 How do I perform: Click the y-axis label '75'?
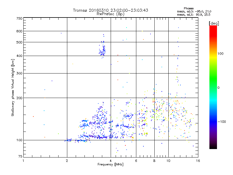pyautogui.click(x=20, y=156)
